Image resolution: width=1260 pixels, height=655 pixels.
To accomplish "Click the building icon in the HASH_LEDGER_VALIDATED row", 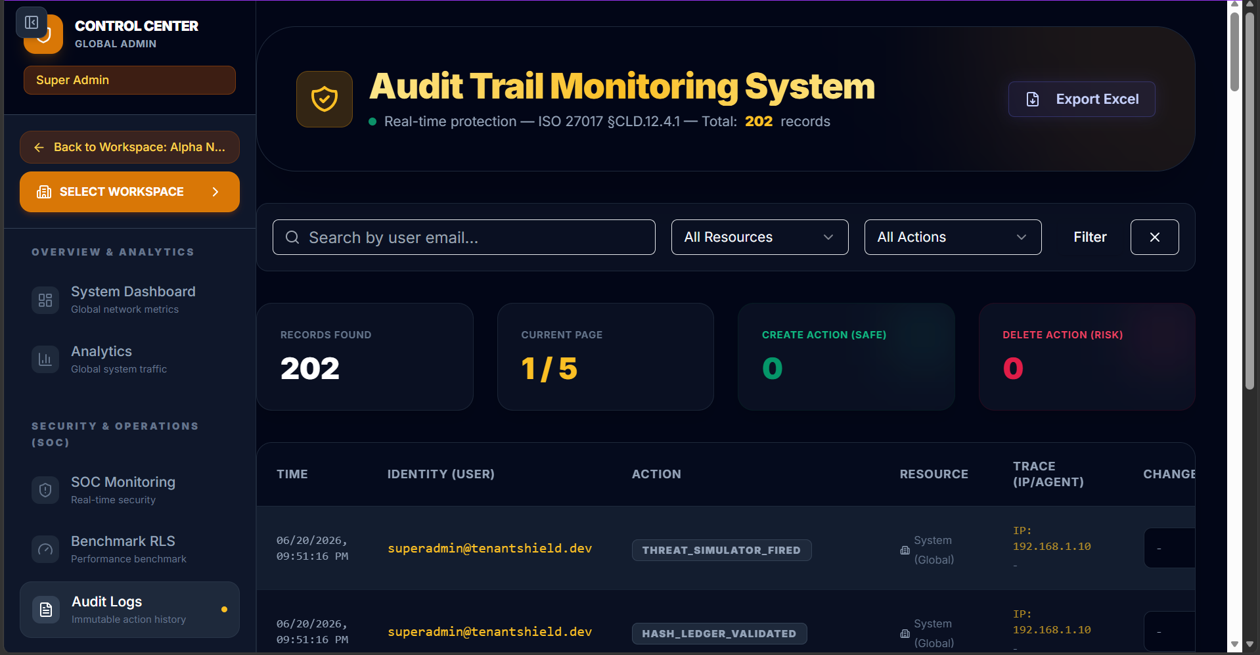I will [905, 634].
